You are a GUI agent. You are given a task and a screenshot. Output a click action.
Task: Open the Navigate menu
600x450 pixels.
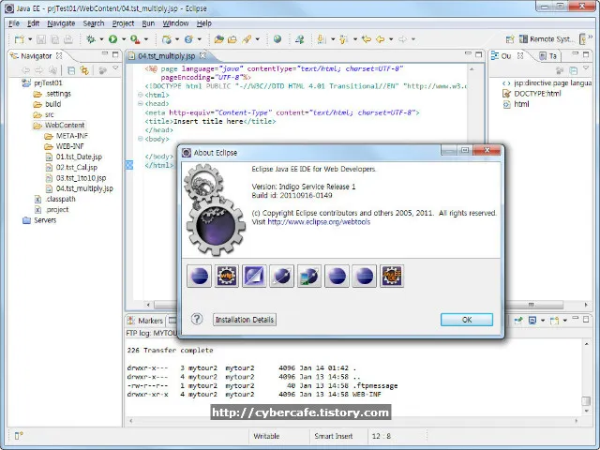[x=61, y=22]
